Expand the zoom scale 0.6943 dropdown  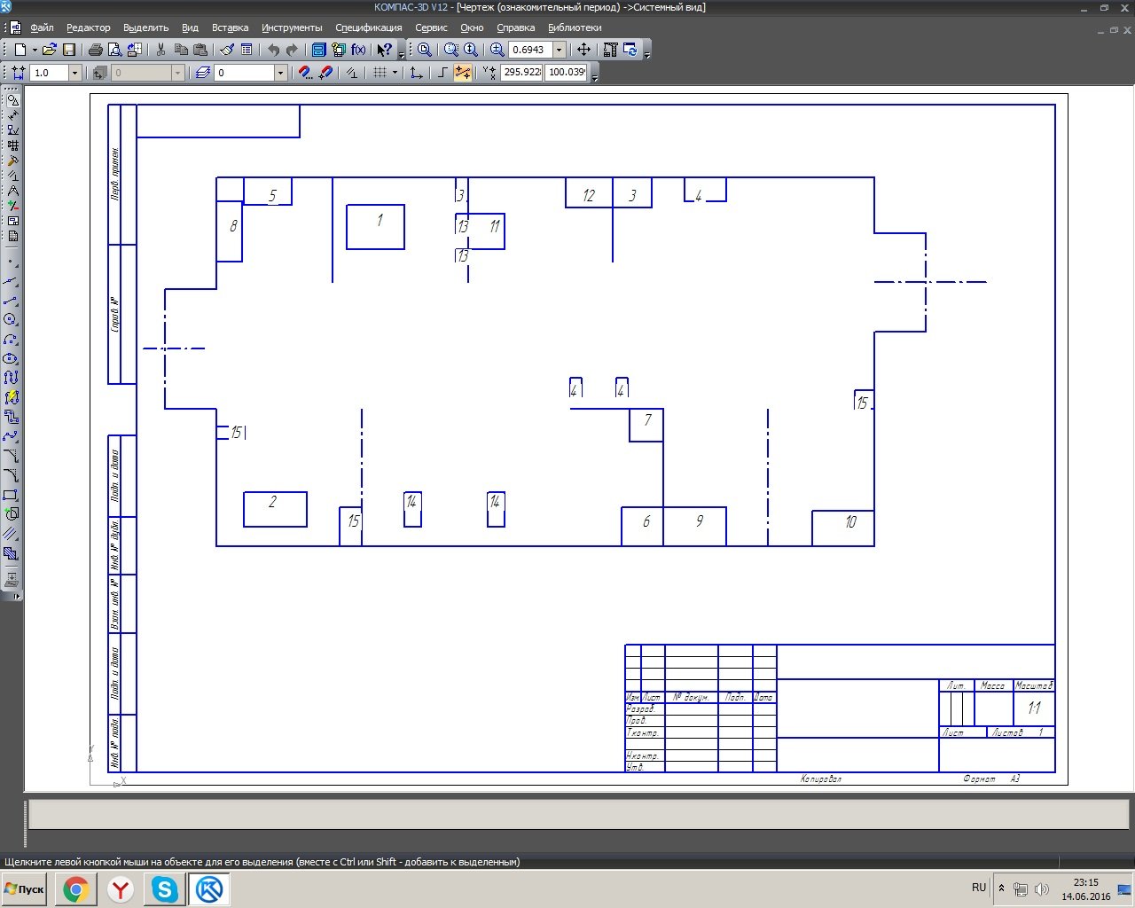pyautogui.click(x=559, y=50)
